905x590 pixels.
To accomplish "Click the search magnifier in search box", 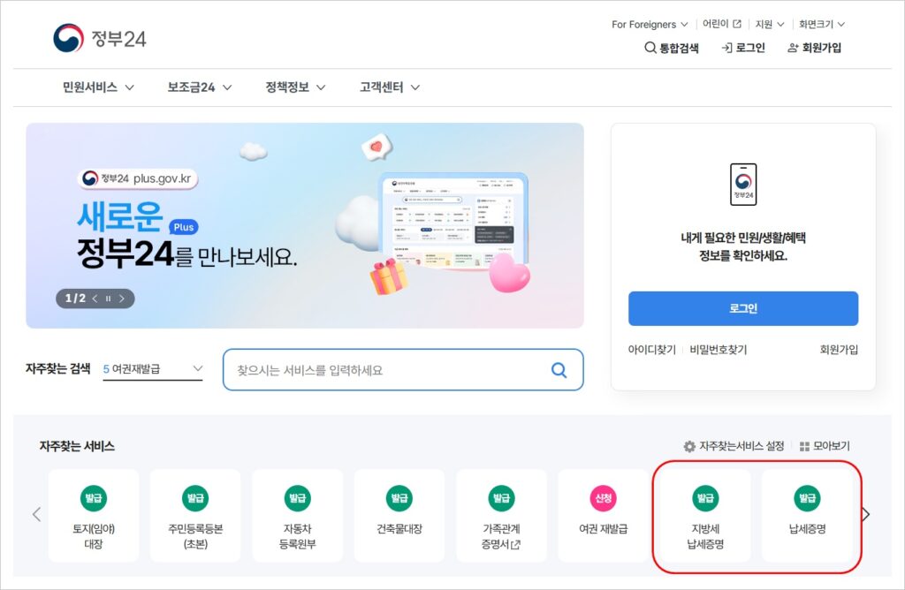I will tap(559, 370).
